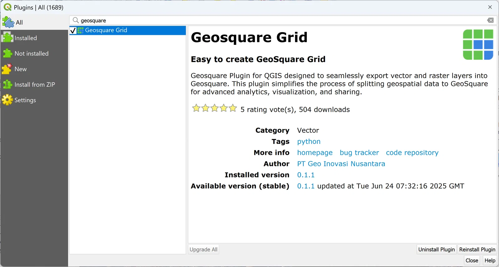Clear the plugin search text

click(x=490, y=20)
